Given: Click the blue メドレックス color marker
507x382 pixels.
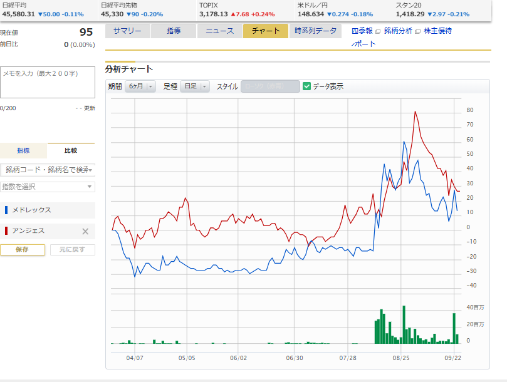Looking at the screenshot, I should pyautogui.click(x=6, y=210).
